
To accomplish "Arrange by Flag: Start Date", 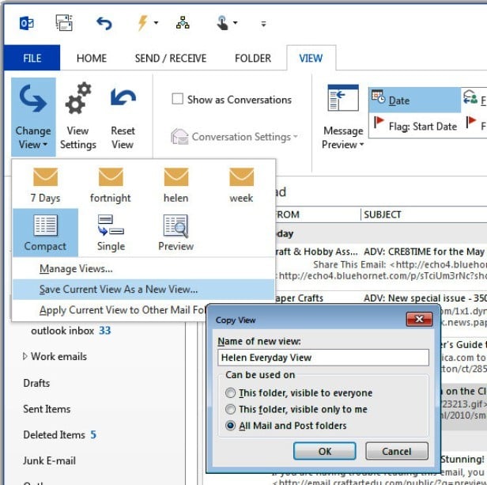I will (414, 126).
